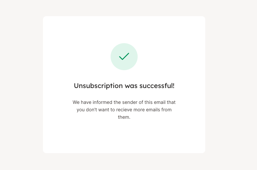The image size is (257, 170).
Task: Click the word "you" starting the second line
Action: [80, 110]
